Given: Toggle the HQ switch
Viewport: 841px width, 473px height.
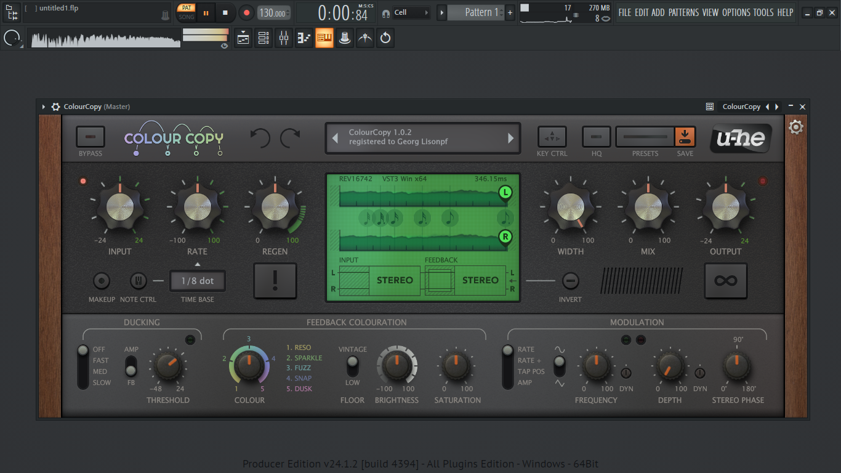Looking at the screenshot, I should tap(597, 137).
